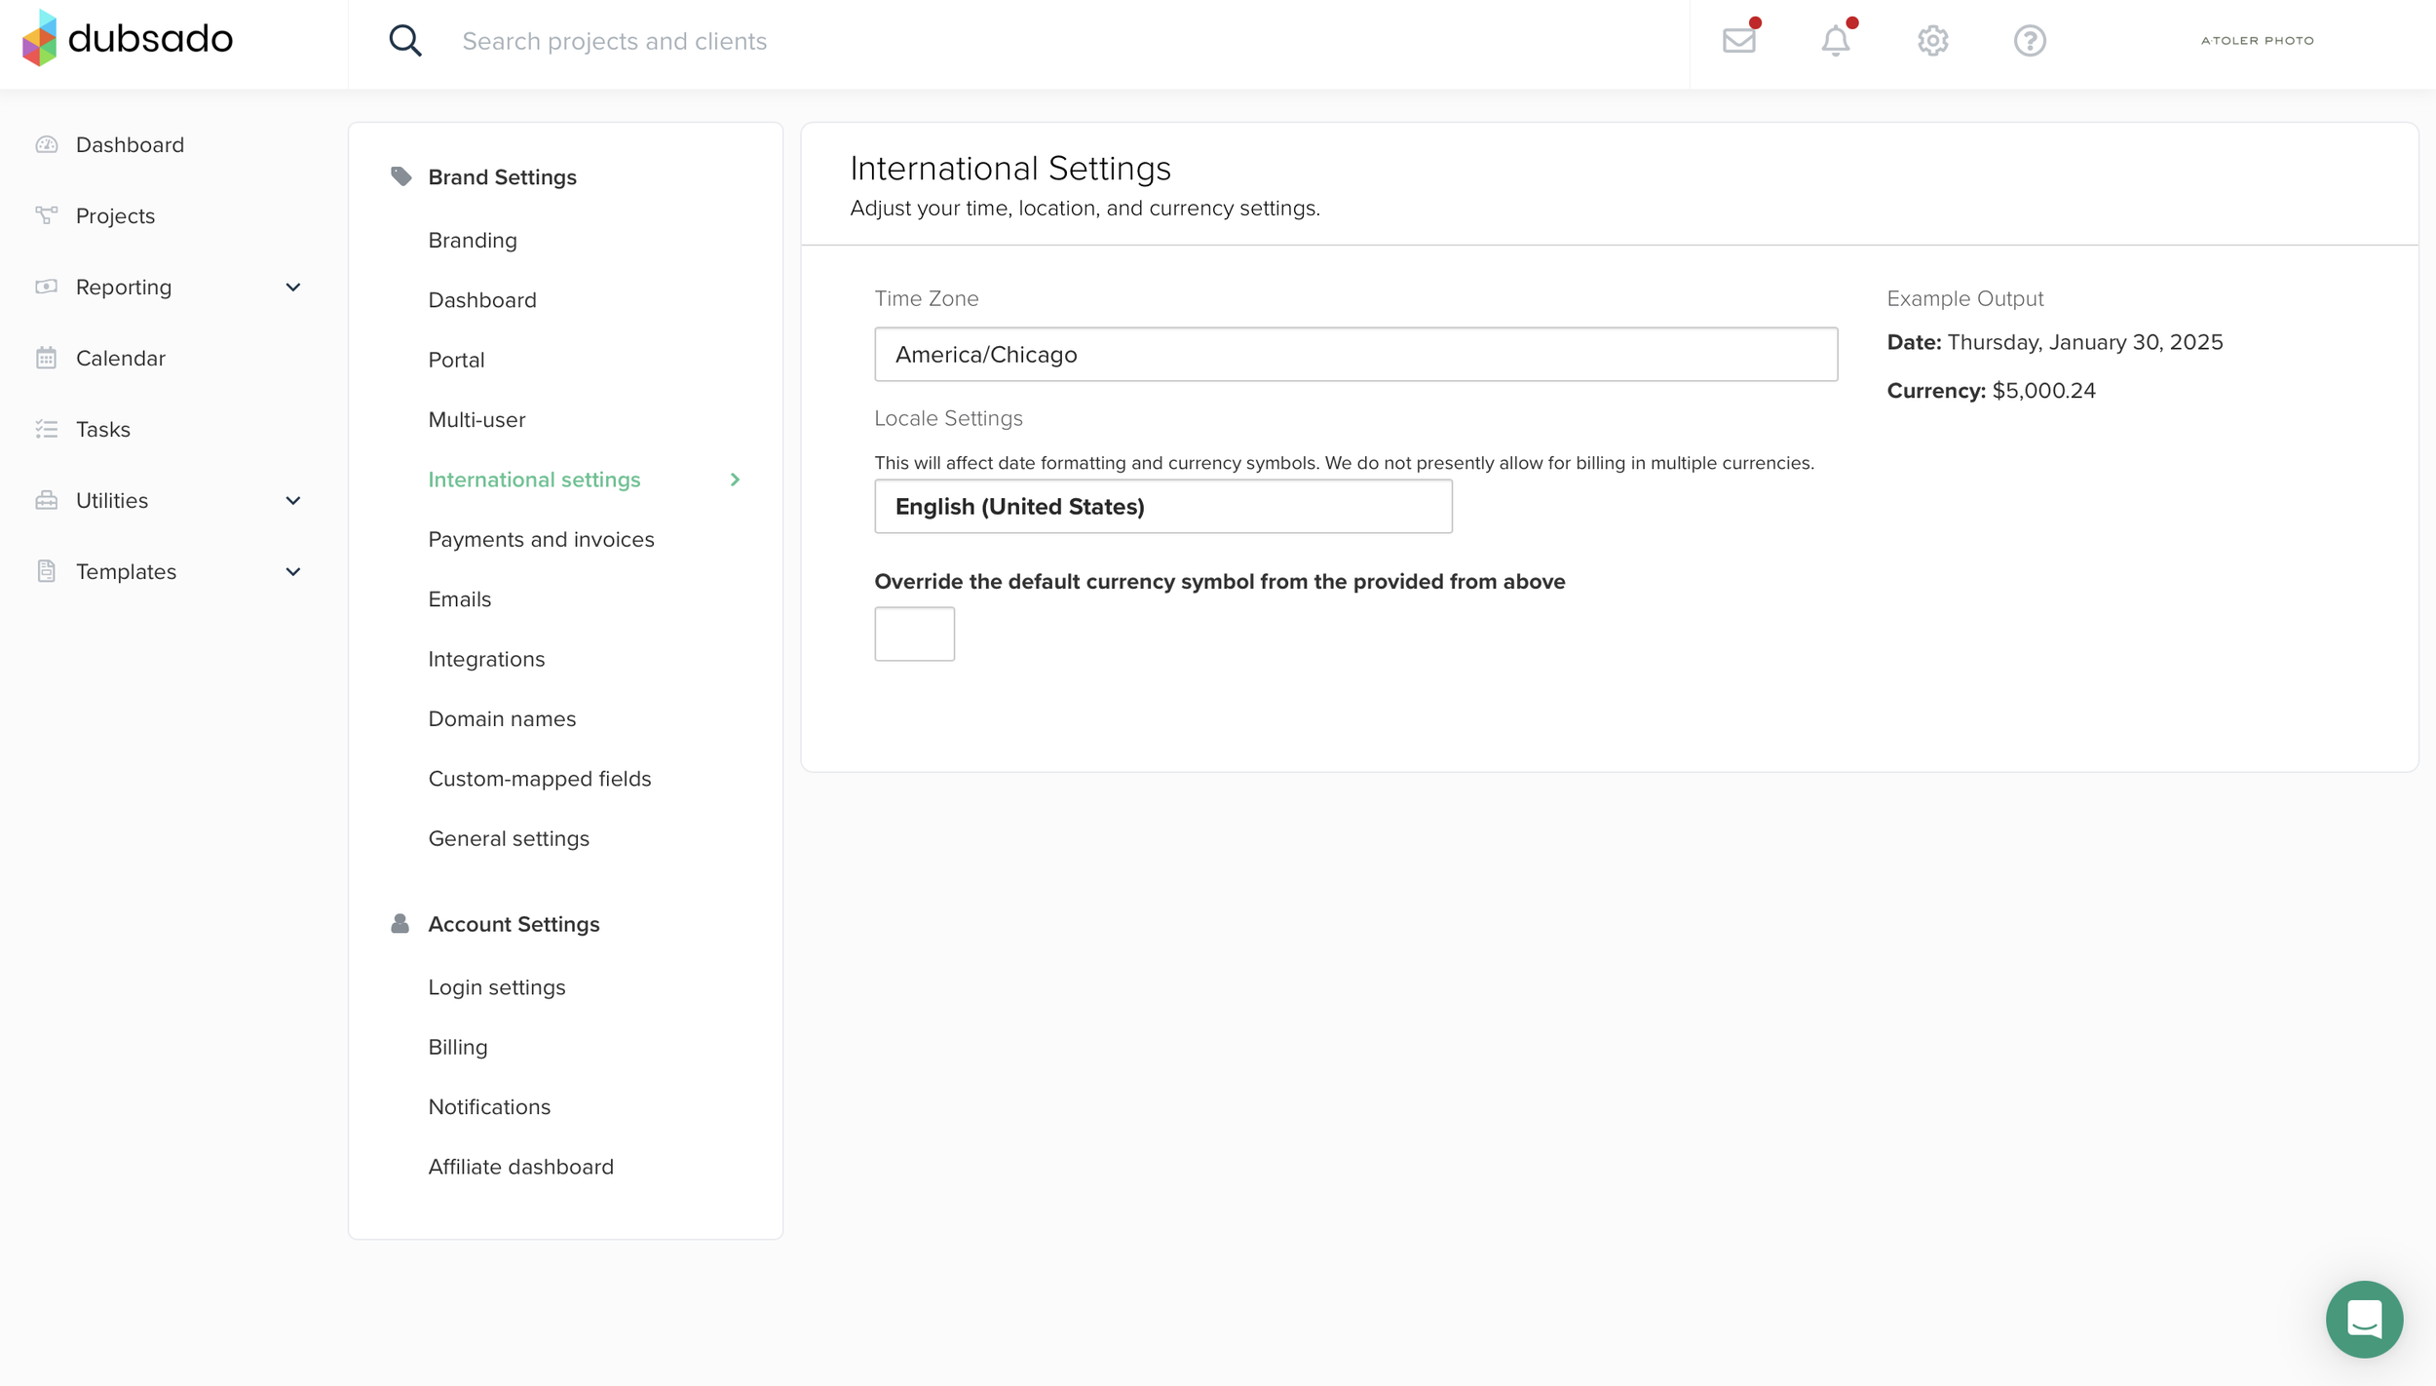Screen dimensions: 2436x1386
Task: Open the chat support bubble
Action: tap(2364, 1319)
